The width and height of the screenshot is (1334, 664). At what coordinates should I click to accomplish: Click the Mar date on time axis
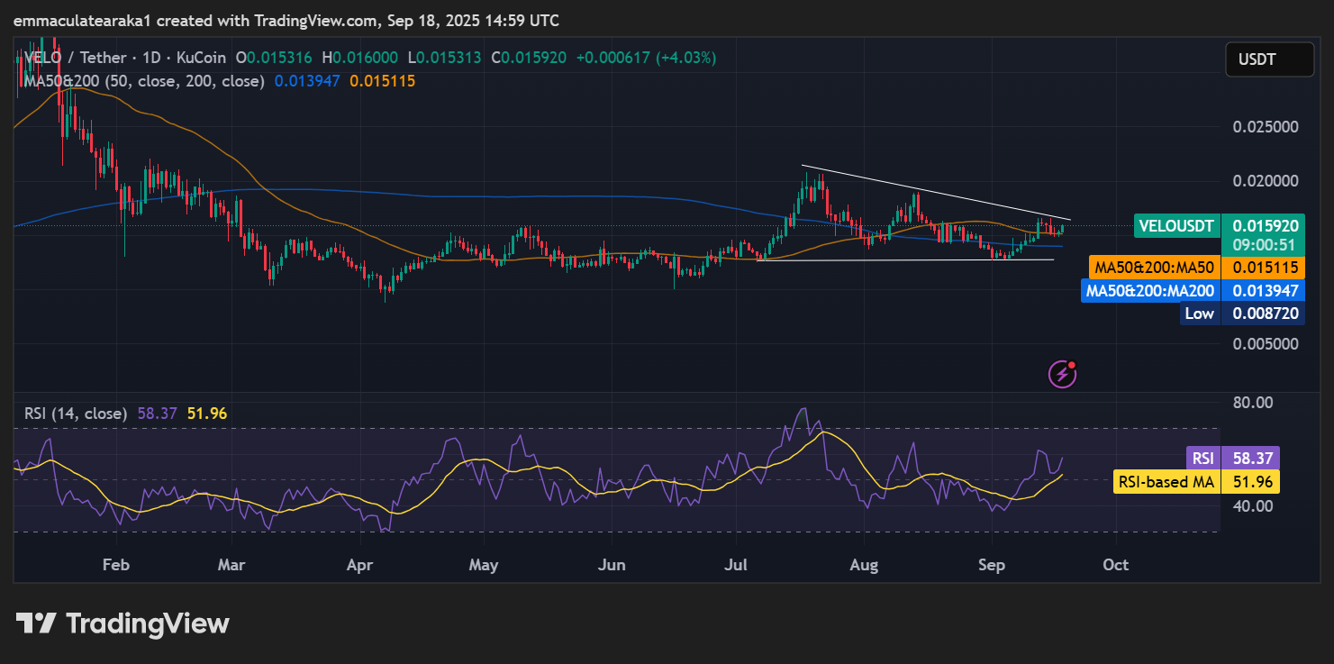232,566
